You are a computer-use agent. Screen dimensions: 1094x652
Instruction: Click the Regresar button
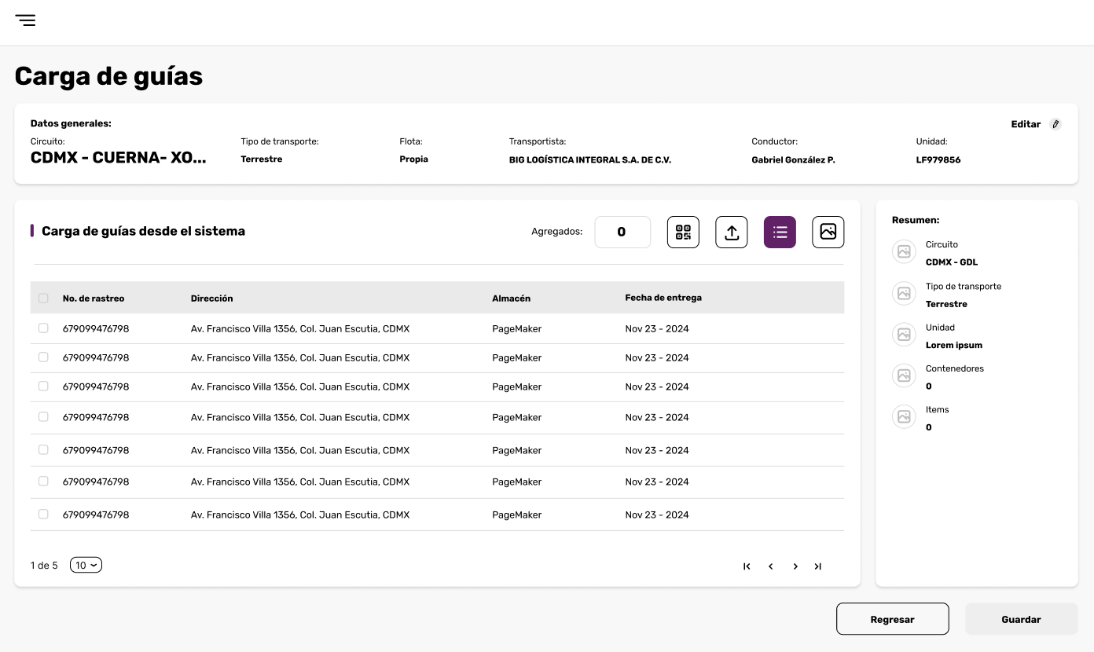pos(892,619)
